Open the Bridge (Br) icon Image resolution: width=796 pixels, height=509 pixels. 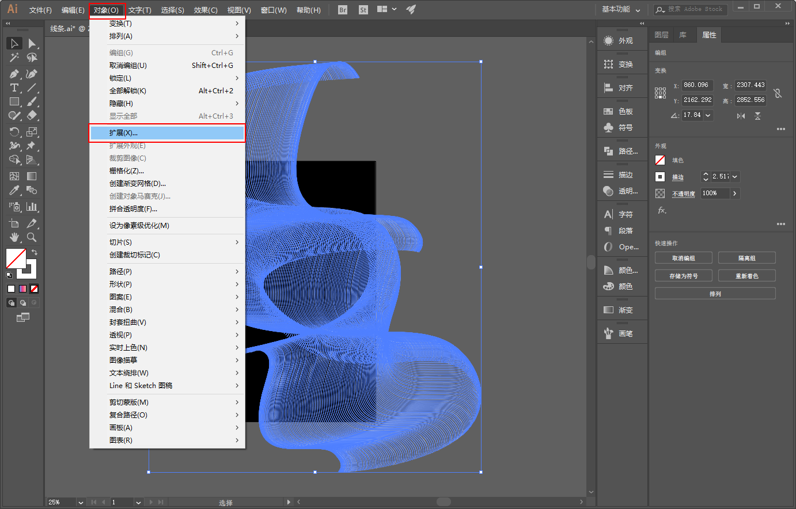coord(343,10)
